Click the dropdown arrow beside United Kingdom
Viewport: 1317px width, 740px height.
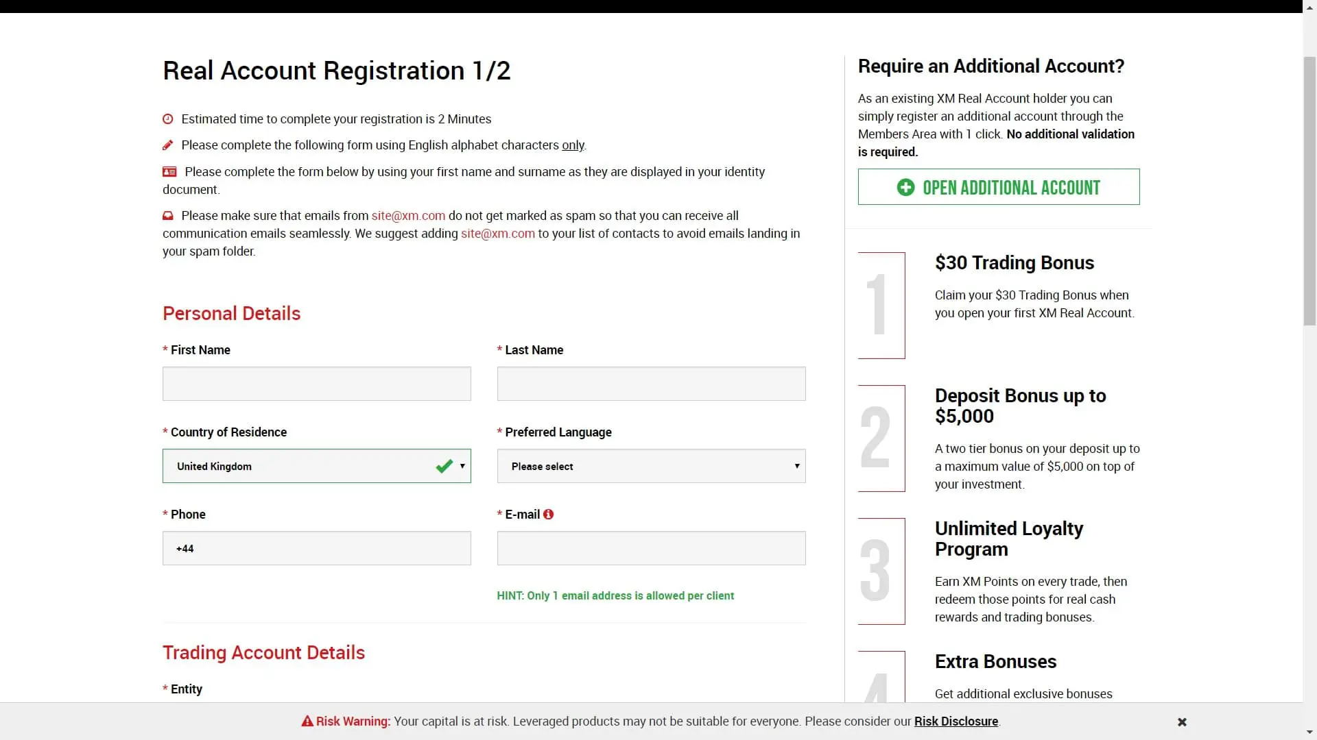pos(462,466)
